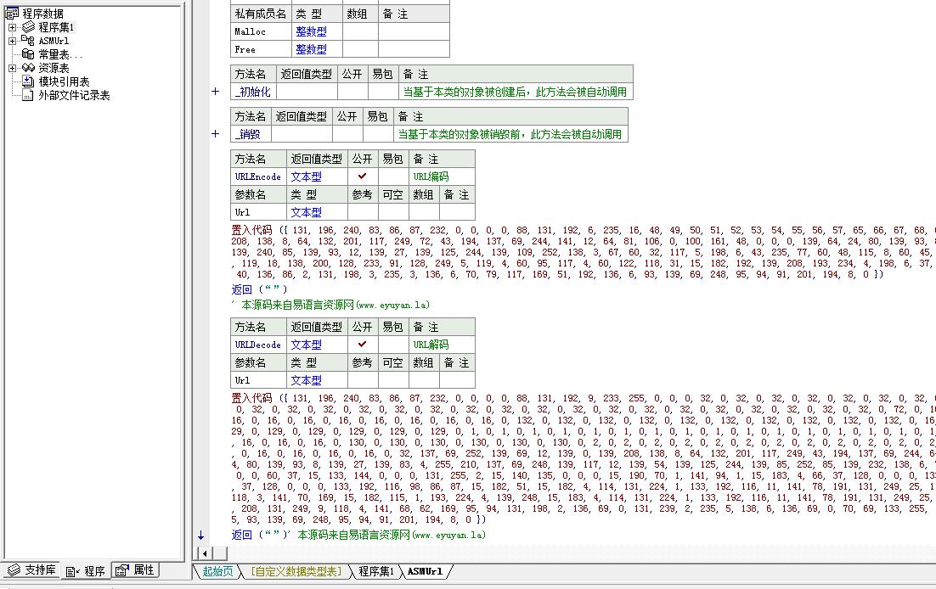Open the [自定义数据类型表] editor tab
The width and height of the screenshot is (936, 589).
[x=296, y=572]
